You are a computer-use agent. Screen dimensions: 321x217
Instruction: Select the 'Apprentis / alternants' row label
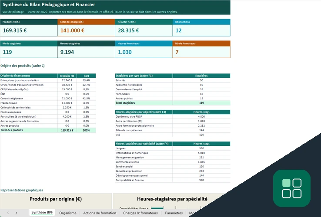[x=129, y=85]
